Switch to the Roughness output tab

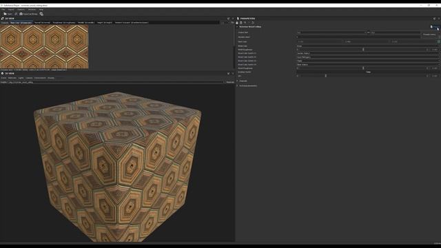pos(64,23)
